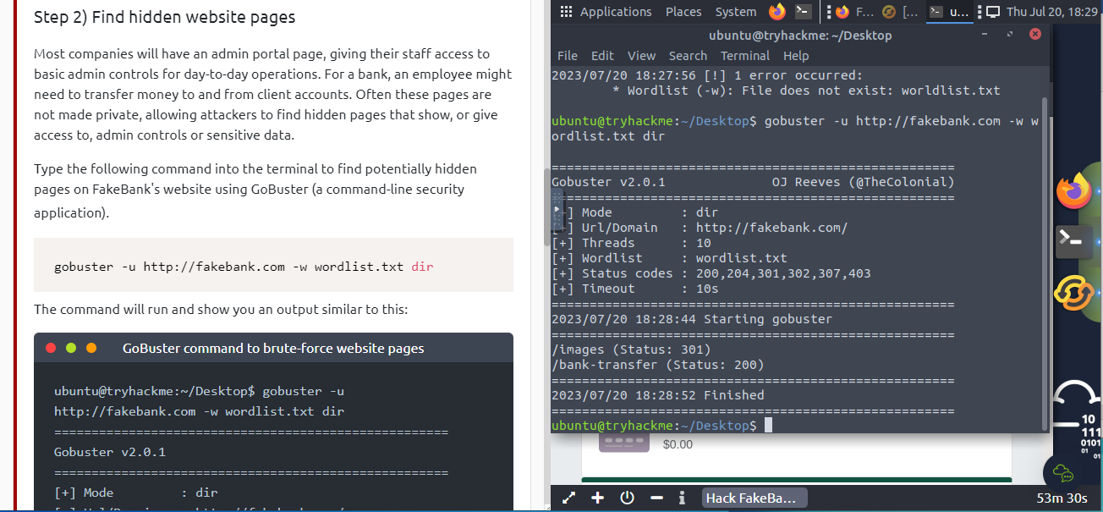
Task: Show machine info via the i icon
Action: coord(682,498)
